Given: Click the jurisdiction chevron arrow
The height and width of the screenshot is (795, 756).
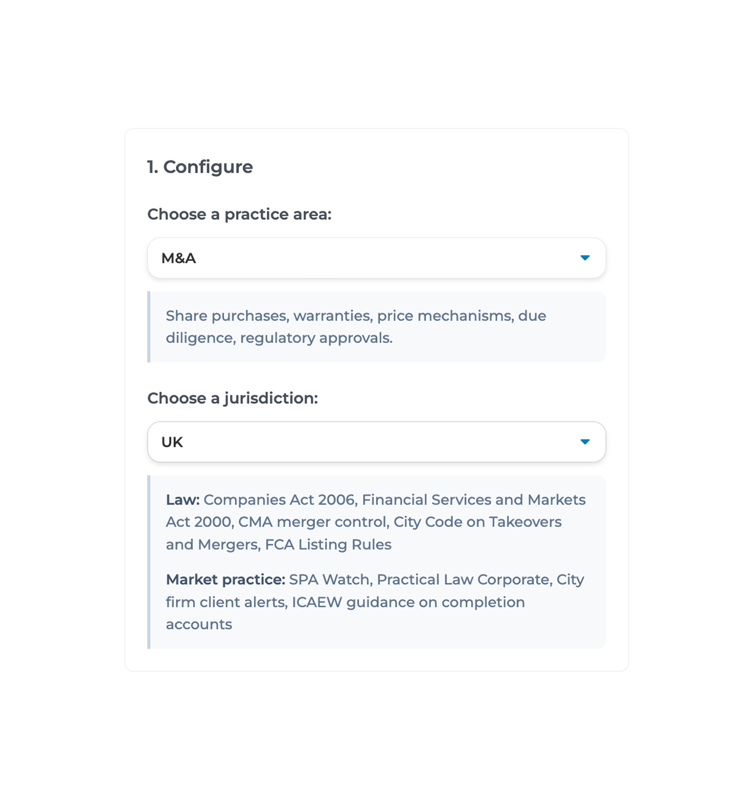Looking at the screenshot, I should (x=584, y=442).
